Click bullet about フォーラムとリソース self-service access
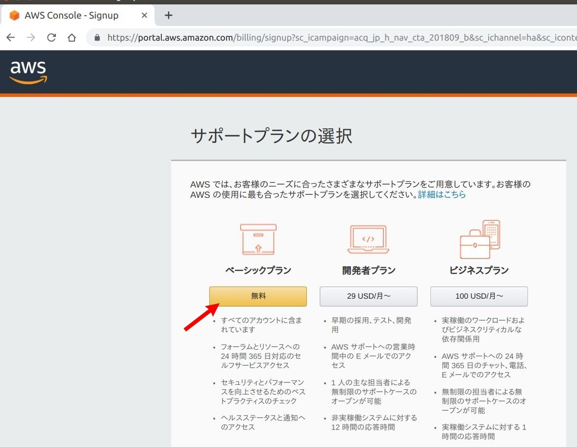 261,356
